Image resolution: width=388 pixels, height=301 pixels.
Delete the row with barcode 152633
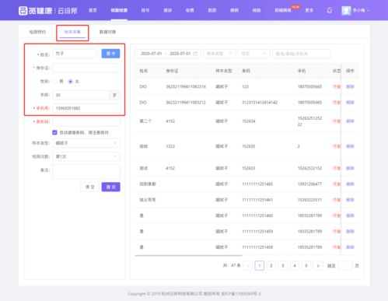(x=350, y=168)
